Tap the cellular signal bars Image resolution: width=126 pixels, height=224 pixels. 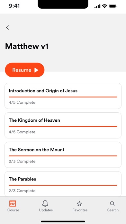[97, 6]
